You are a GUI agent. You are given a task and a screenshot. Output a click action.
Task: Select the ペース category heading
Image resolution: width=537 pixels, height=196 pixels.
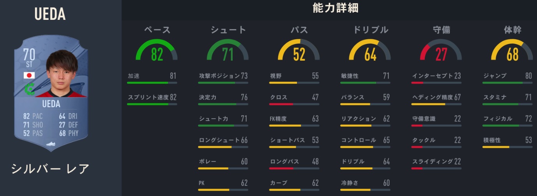point(157,30)
